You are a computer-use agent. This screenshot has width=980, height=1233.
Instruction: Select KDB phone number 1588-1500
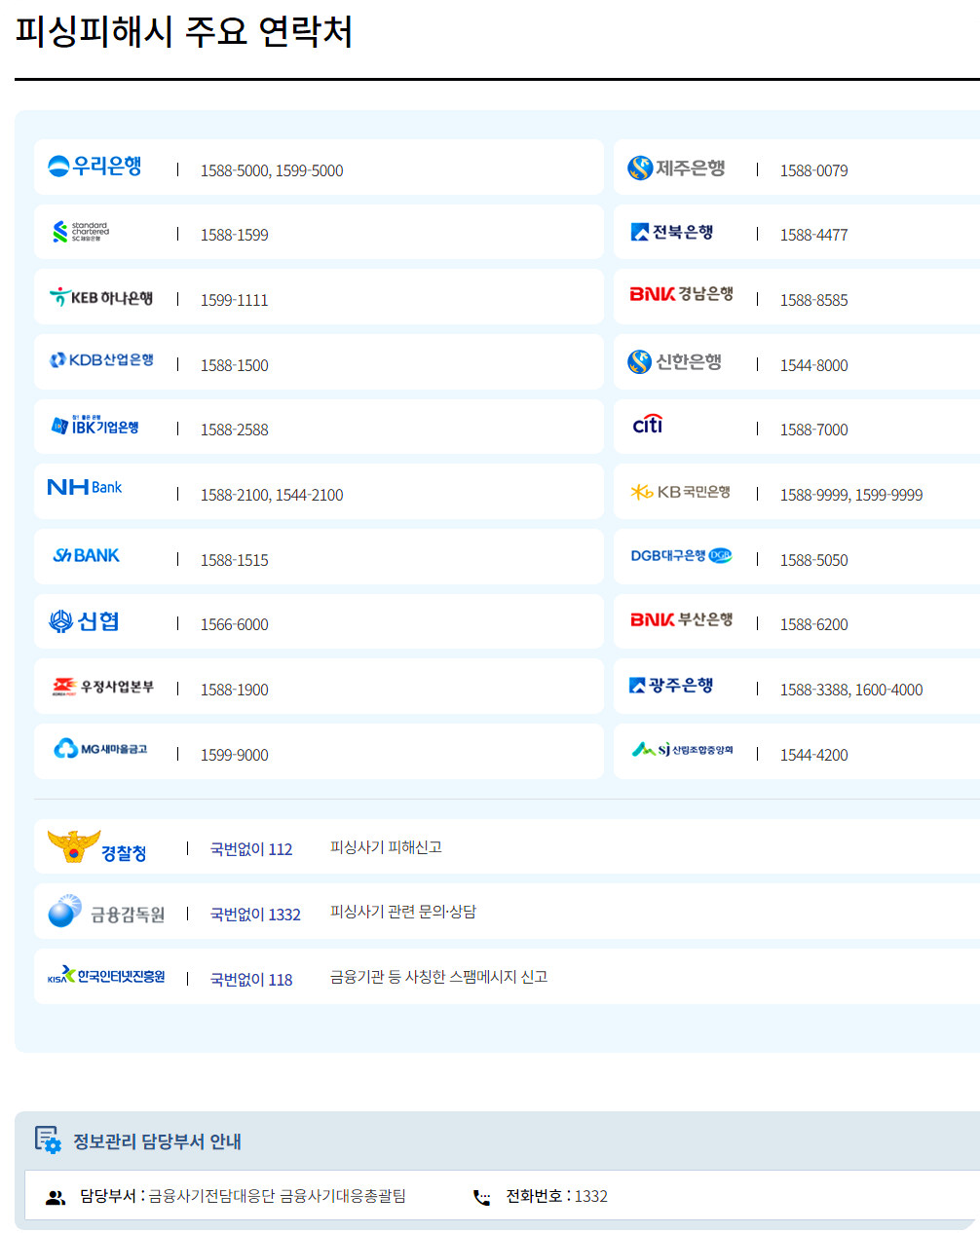pyautogui.click(x=235, y=365)
